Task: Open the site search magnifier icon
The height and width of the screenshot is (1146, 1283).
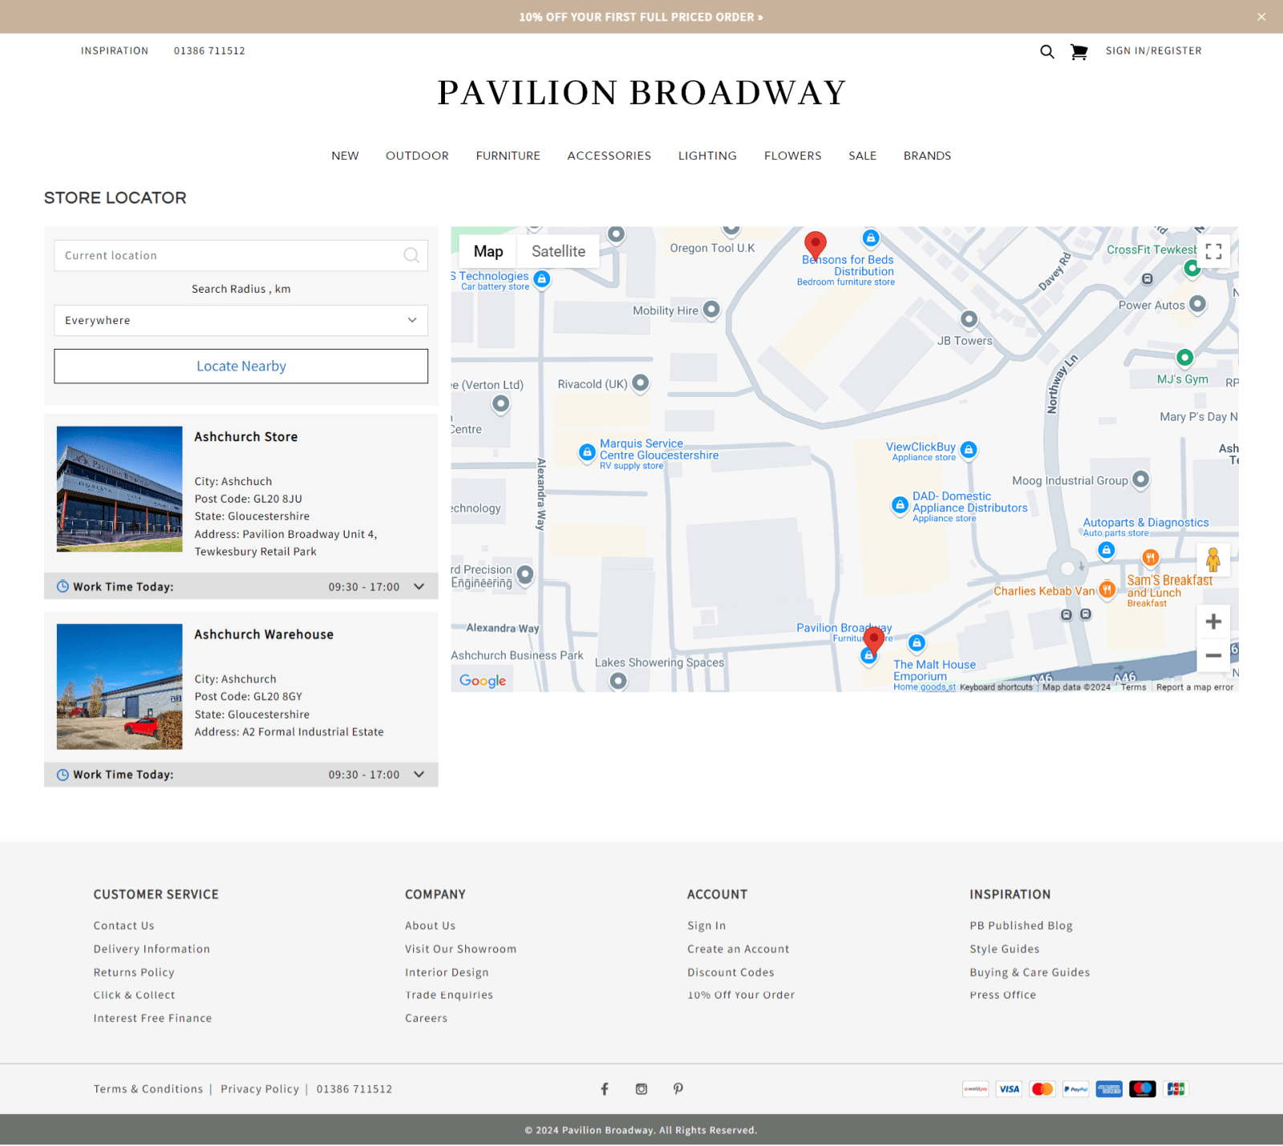Action: (x=1047, y=51)
